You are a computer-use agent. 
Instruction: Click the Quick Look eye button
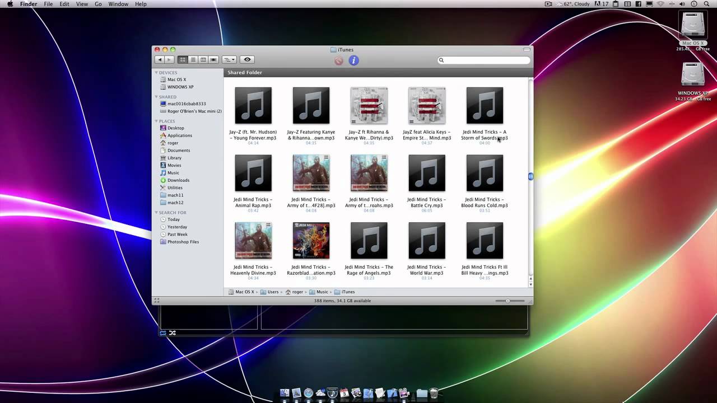tap(247, 59)
